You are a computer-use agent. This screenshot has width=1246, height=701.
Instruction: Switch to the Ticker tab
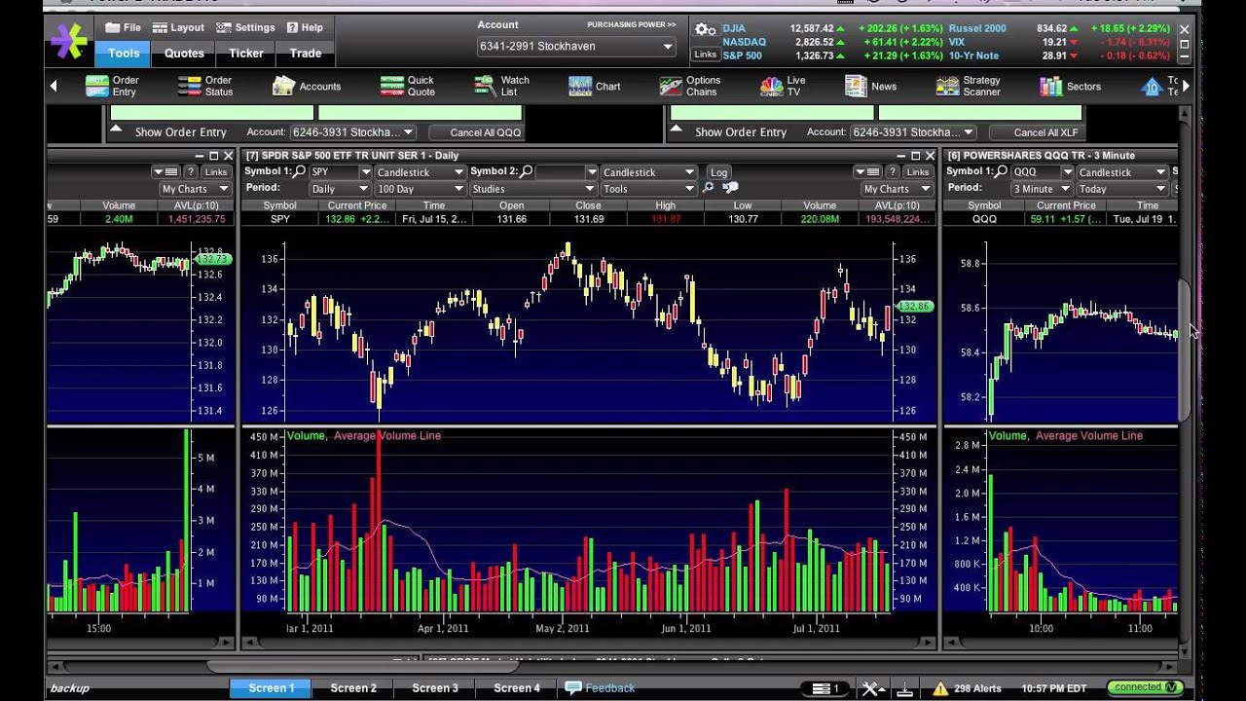coord(246,54)
